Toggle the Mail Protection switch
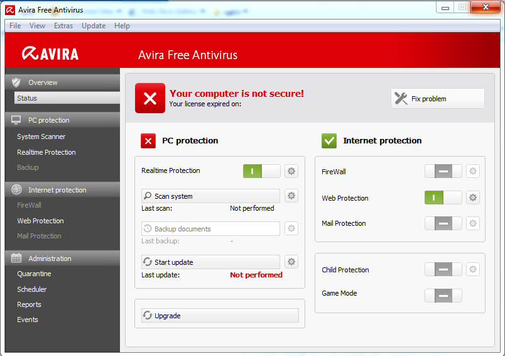Image resolution: width=505 pixels, height=356 pixels. (x=443, y=223)
